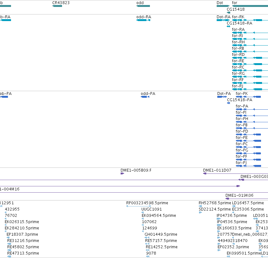Select the CR43823 gene feature
This screenshot has height=258, width=268.
pos(57,6)
